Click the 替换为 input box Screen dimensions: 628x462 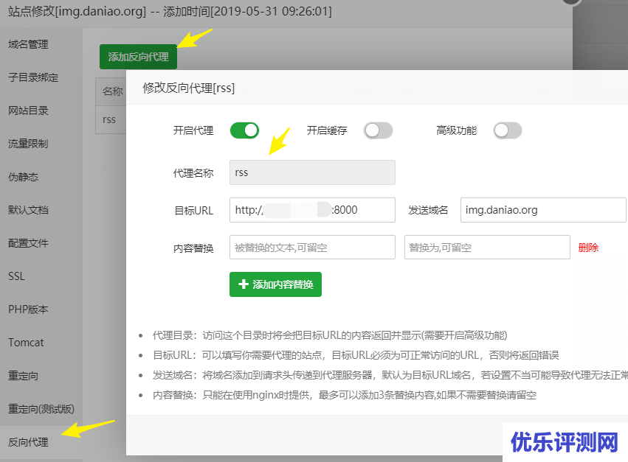coord(487,248)
